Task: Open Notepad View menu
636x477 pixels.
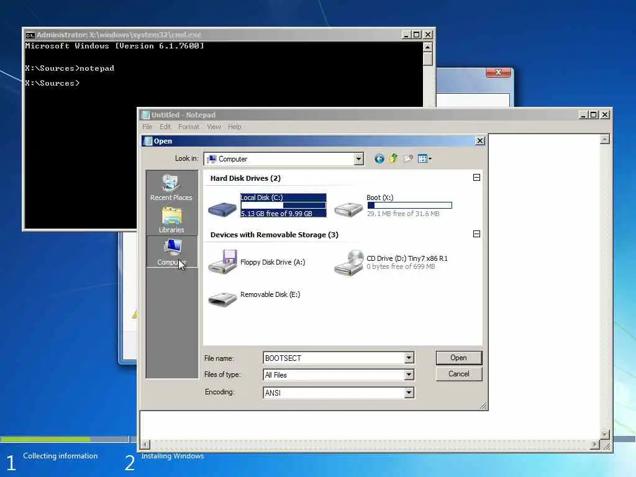Action: [x=214, y=127]
